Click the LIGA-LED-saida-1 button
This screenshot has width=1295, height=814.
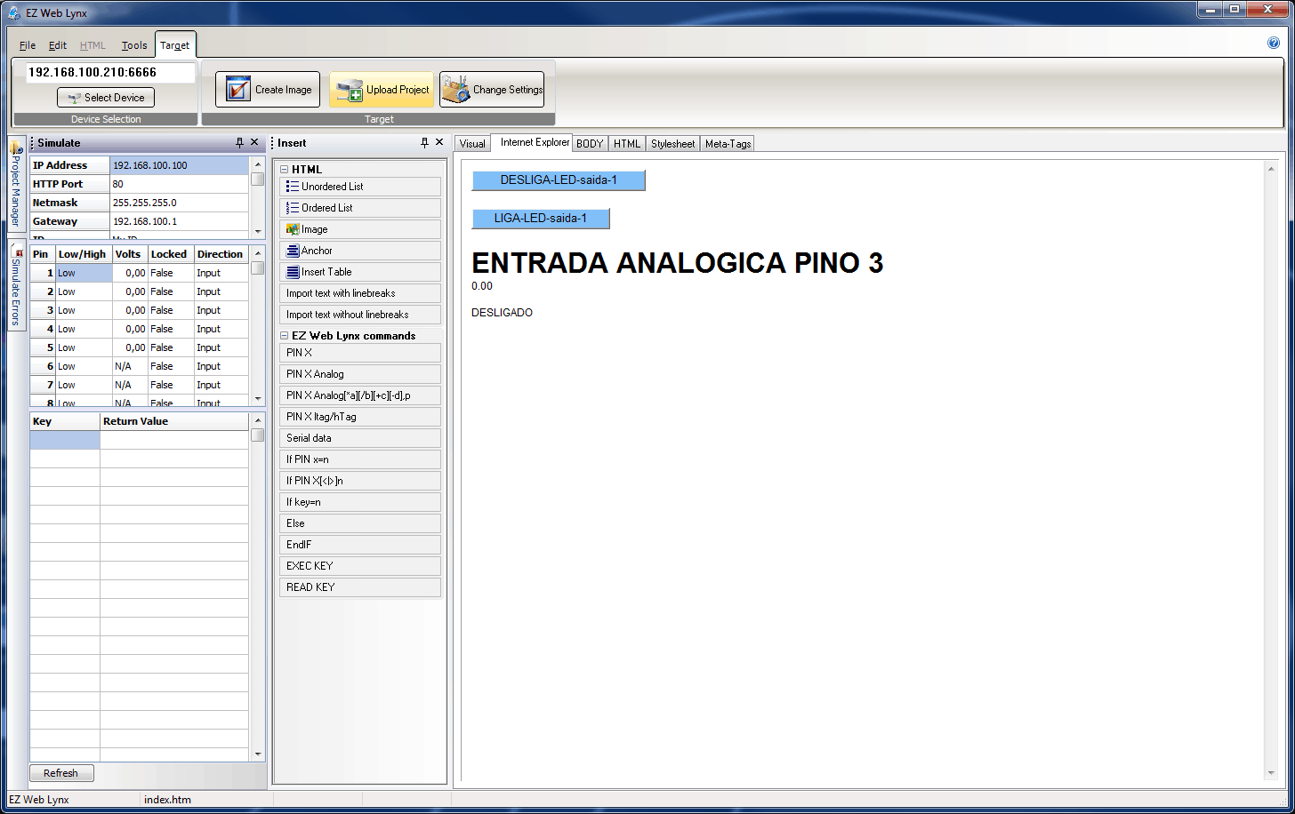pyautogui.click(x=540, y=219)
